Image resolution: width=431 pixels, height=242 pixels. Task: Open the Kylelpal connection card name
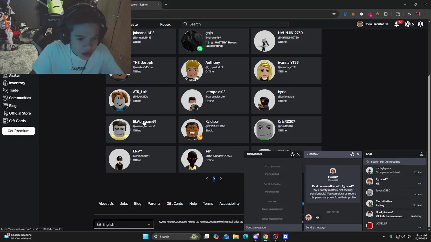coord(212,122)
